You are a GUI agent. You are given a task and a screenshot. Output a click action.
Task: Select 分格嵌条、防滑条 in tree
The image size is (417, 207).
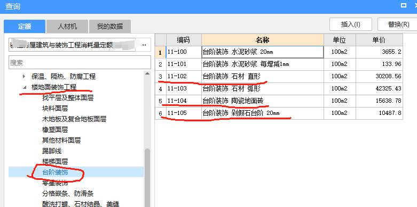tap(68, 194)
